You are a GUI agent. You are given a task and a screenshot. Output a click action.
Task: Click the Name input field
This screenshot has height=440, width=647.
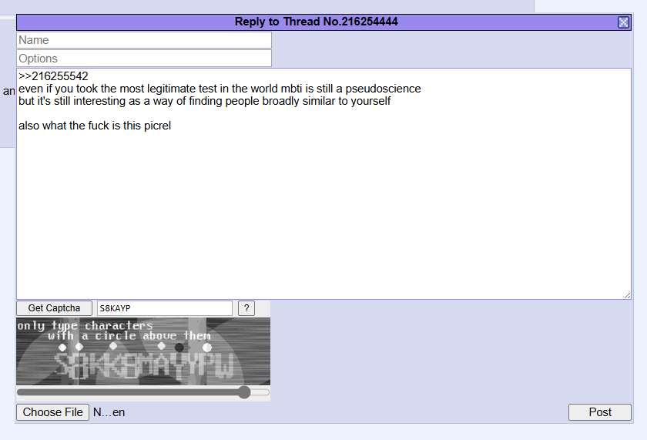pyautogui.click(x=144, y=40)
